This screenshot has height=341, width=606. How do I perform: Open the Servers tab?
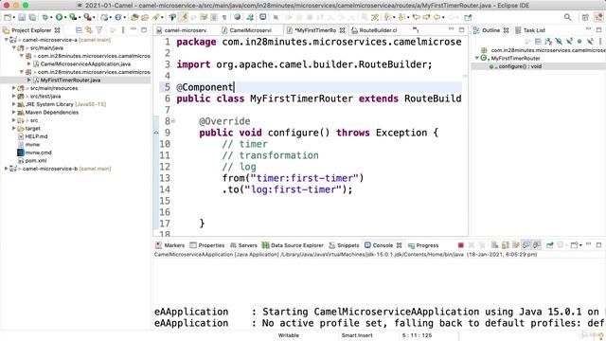[243, 245]
